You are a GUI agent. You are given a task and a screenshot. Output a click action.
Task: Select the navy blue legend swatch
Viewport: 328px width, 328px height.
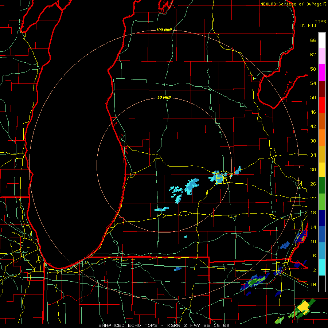click(322, 218)
